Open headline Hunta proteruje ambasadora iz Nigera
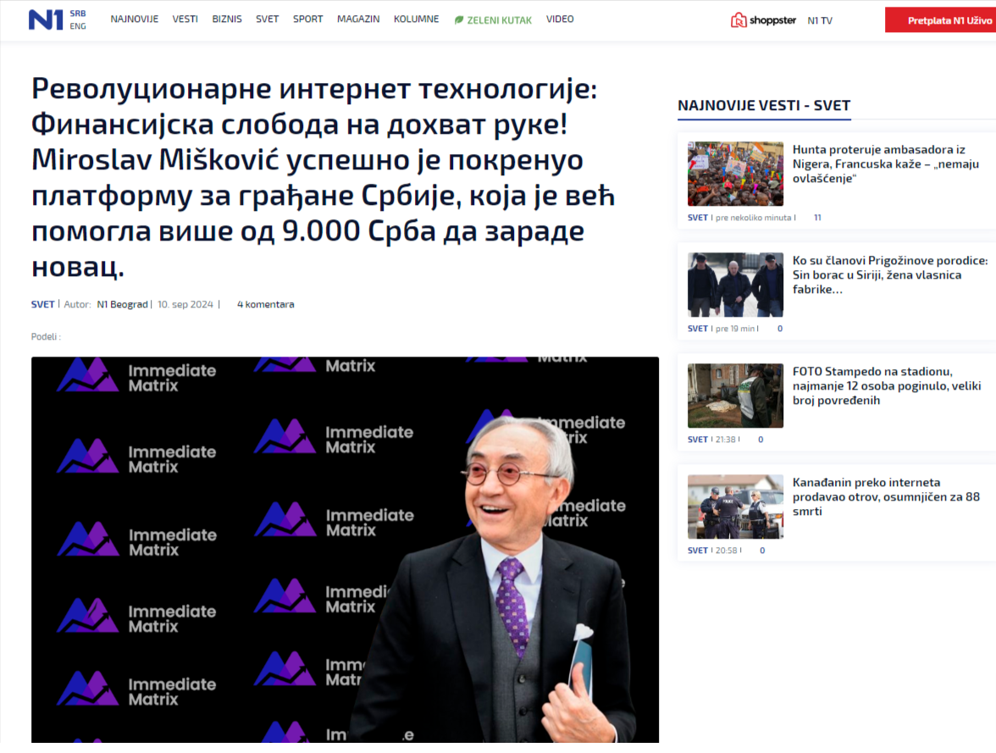 tap(886, 164)
